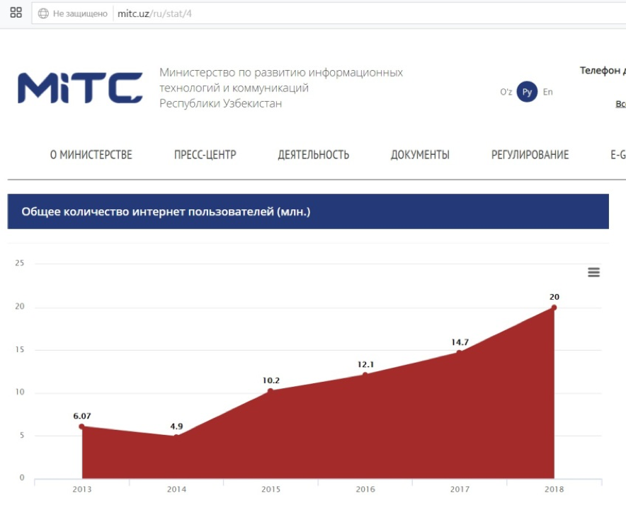Screen dimensions: 626x507
Task: Click the MITC logo
Action: [x=80, y=88]
